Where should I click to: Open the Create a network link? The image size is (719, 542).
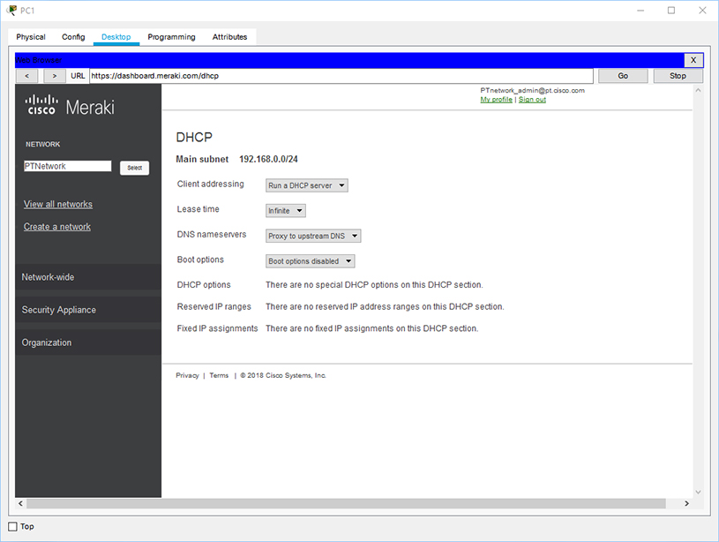(x=57, y=227)
